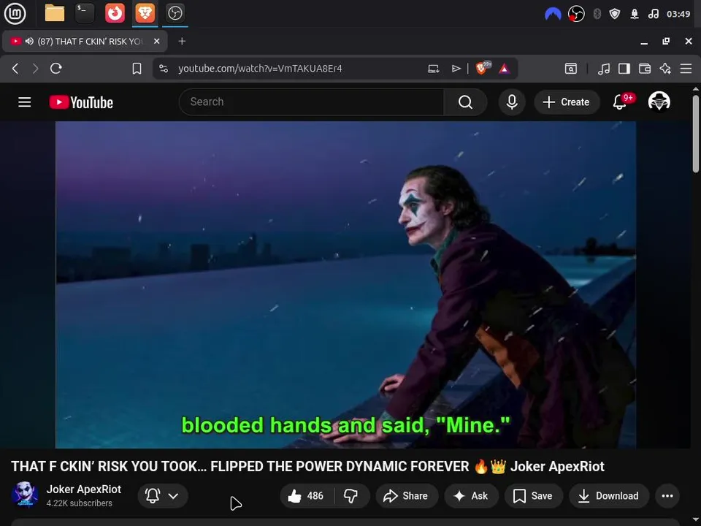Open more actions three-dot menu
Viewport: 701px width, 526px height.
tap(667, 495)
